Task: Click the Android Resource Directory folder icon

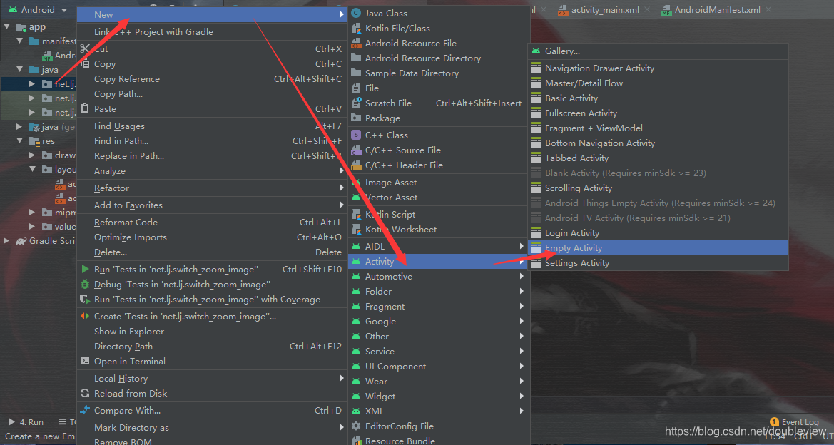Action: (357, 58)
